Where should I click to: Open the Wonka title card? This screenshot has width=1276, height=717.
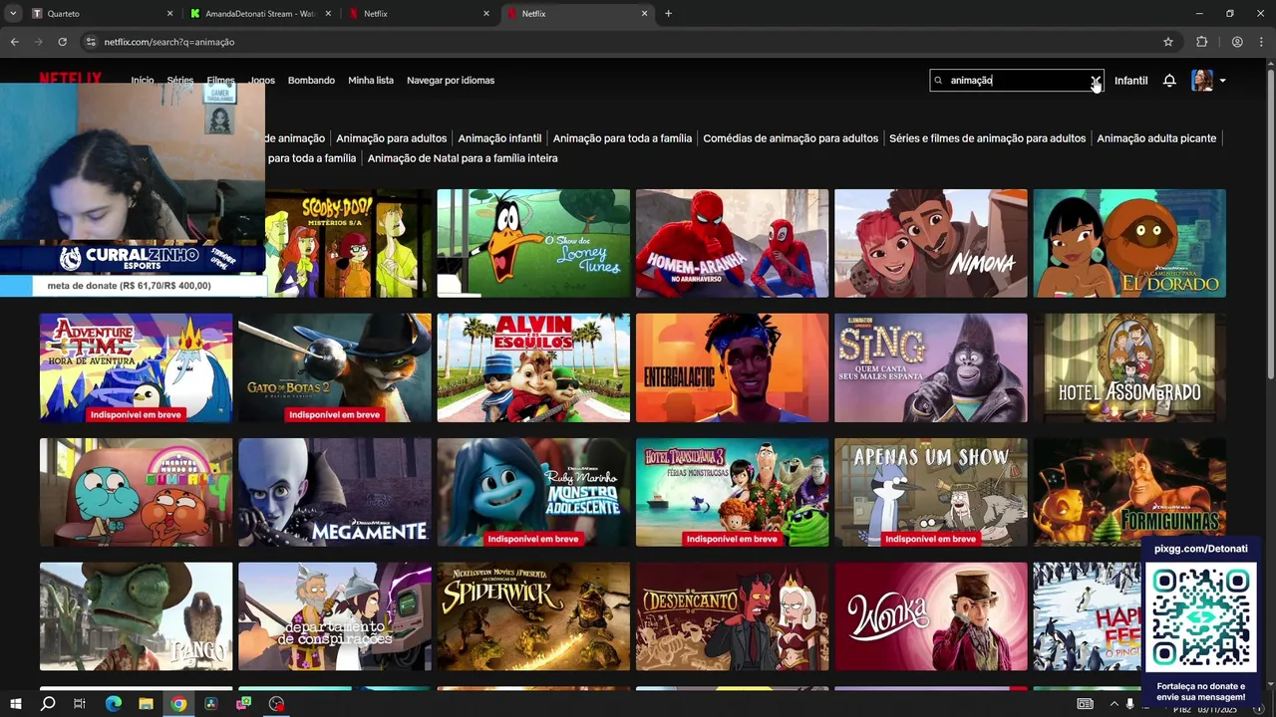click(x=931, y=616)
